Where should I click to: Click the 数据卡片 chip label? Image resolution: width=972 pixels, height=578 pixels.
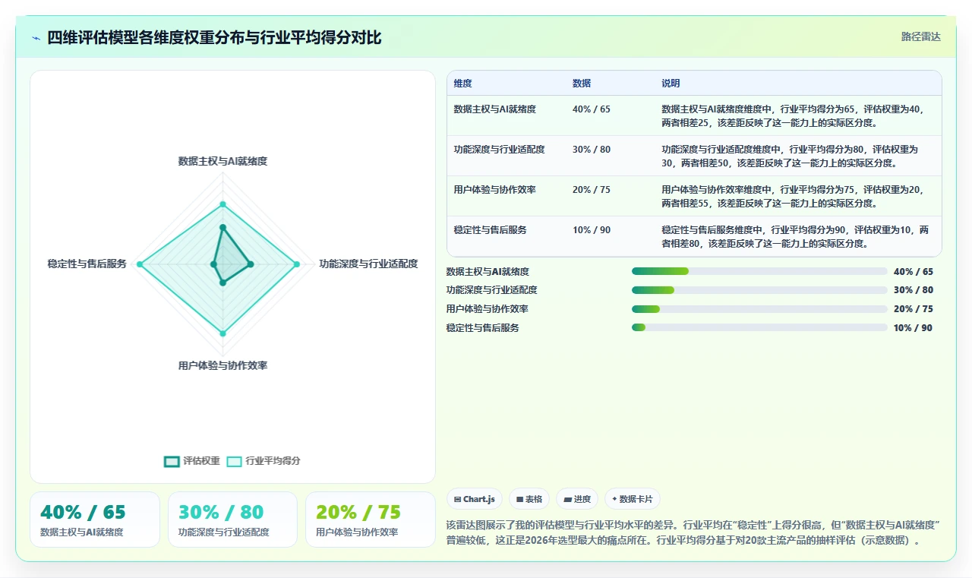(636, 499)
